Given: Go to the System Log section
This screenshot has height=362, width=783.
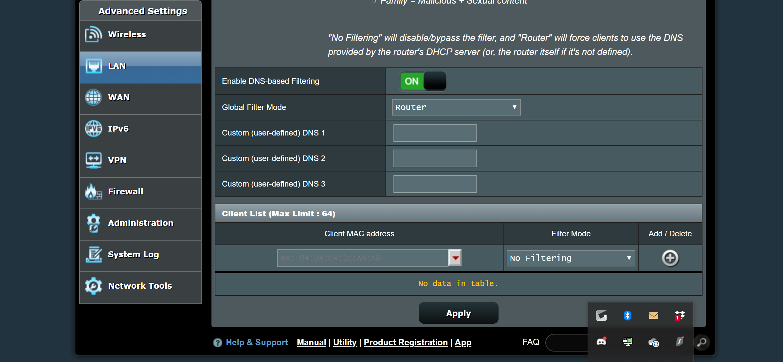Looking at the screenshot, I should click(x=134, y=255).
